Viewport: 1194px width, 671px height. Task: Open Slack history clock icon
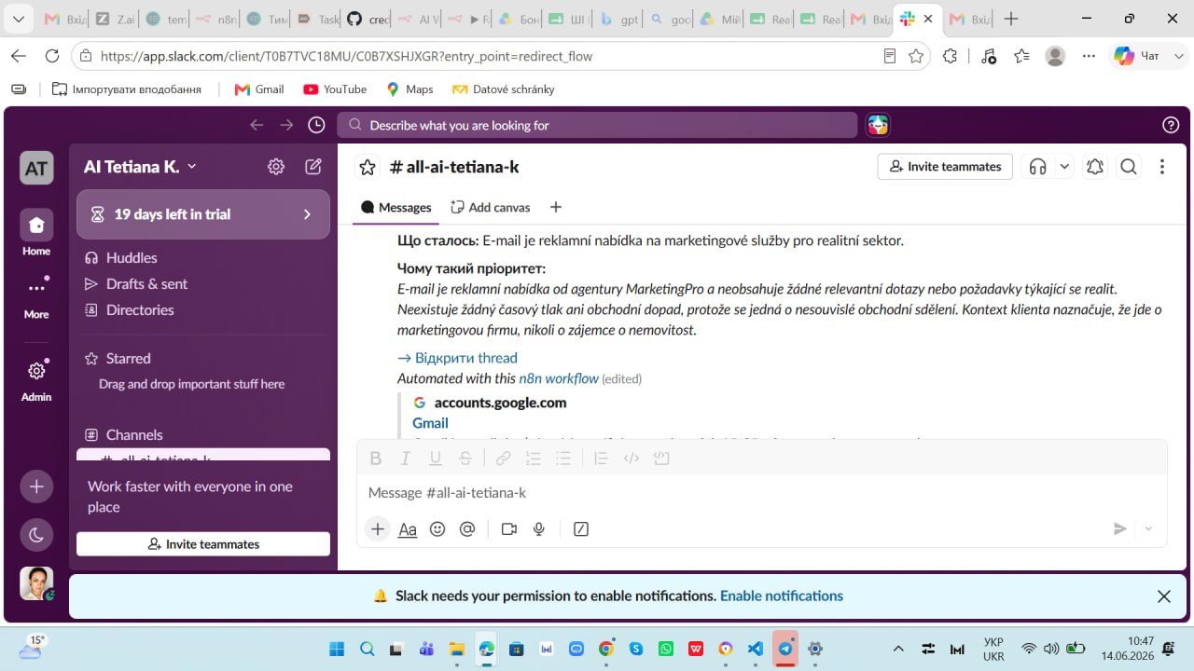point(316,125)
